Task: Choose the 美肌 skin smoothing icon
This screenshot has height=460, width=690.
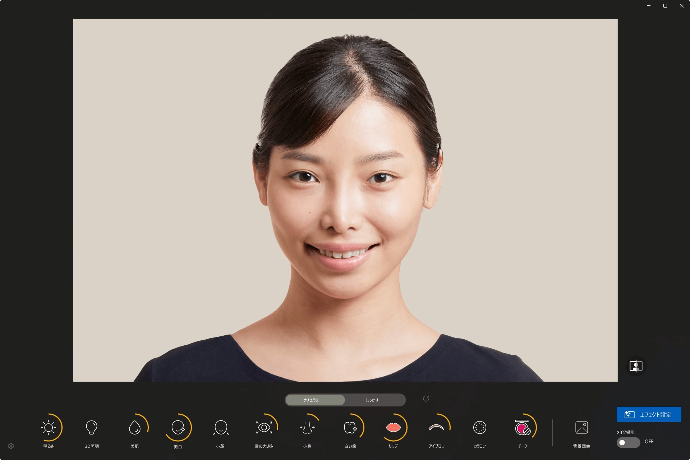Action: [x=135, y=427]
